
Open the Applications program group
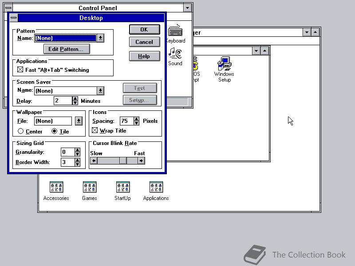pyautogui.click(x=156, y=191)
